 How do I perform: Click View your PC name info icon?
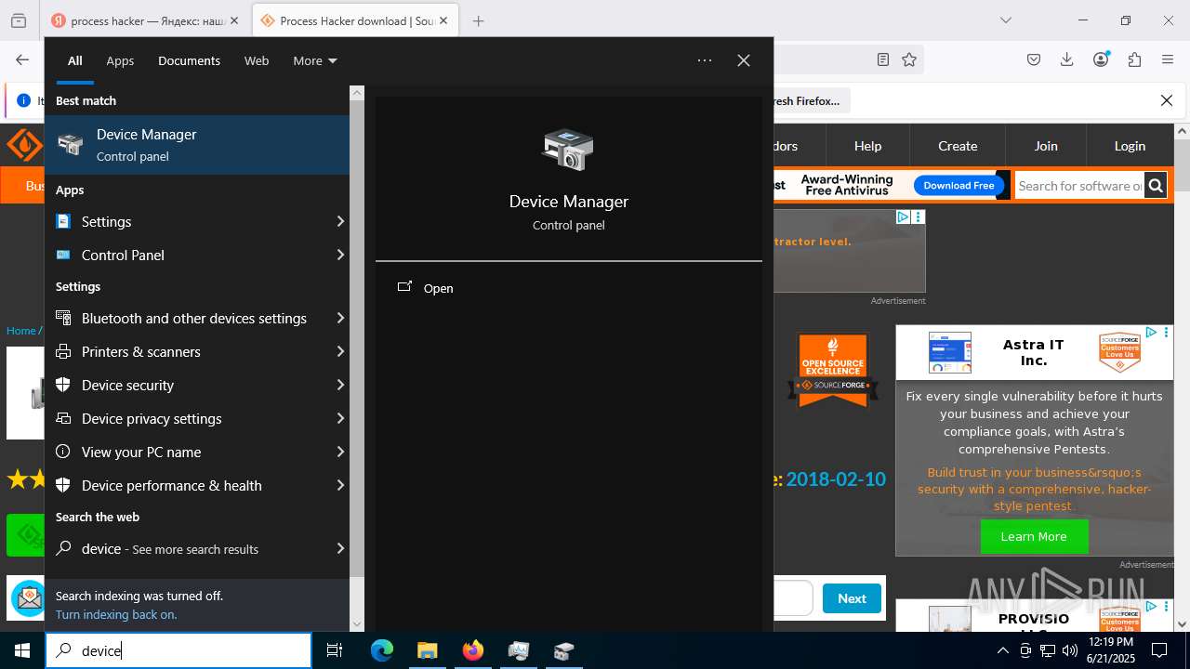[x=63, y=452]
